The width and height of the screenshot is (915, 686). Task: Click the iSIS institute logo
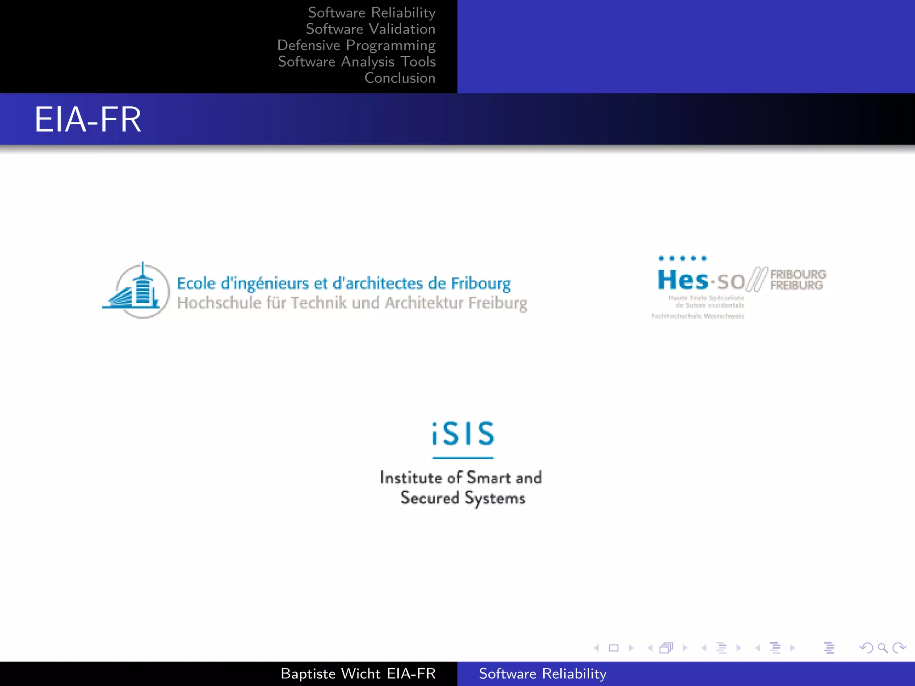coord(462,462)
